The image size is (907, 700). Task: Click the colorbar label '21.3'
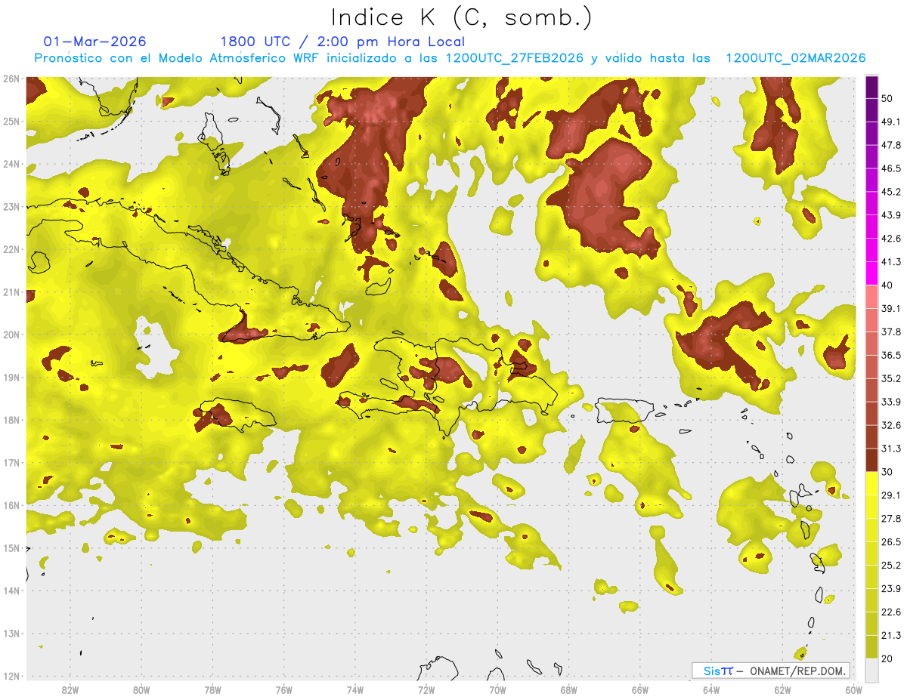click(x=891, y=636)
